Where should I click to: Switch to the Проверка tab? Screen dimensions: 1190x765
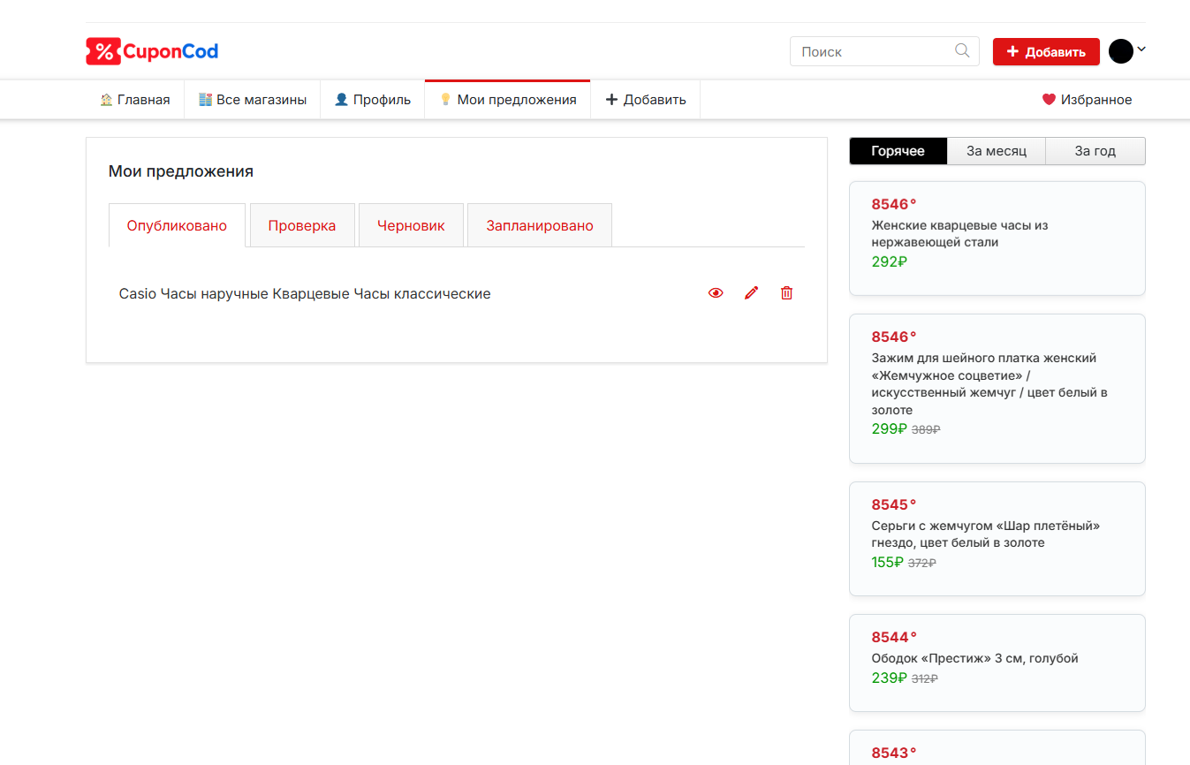coord(302,225)
